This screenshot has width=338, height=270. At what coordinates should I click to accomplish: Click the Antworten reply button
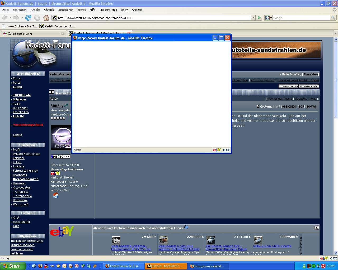(x=309, y=86)
